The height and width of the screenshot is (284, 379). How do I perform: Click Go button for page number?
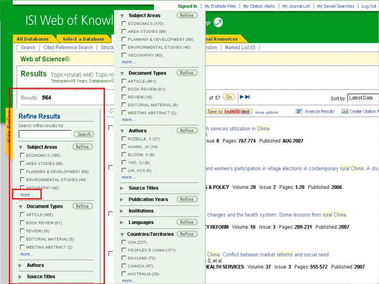[229, 97]
